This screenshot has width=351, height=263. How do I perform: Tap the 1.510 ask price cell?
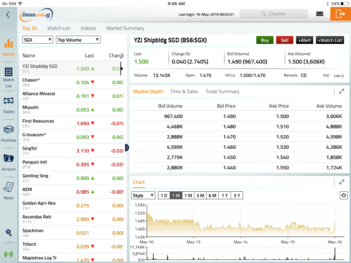pyautogui.click(x=282, y=126)
